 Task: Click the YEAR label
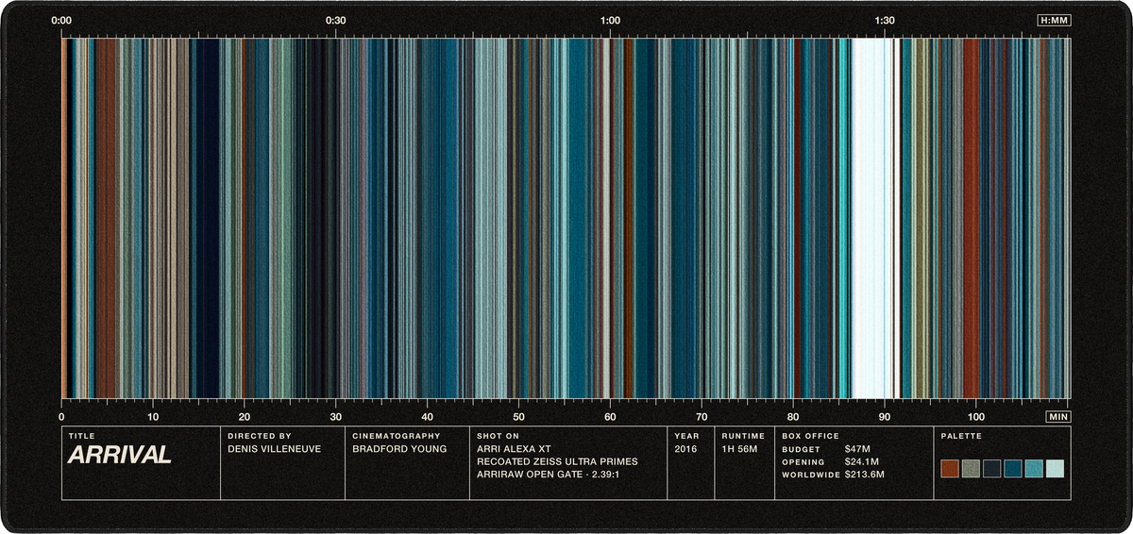click(685, 436)
